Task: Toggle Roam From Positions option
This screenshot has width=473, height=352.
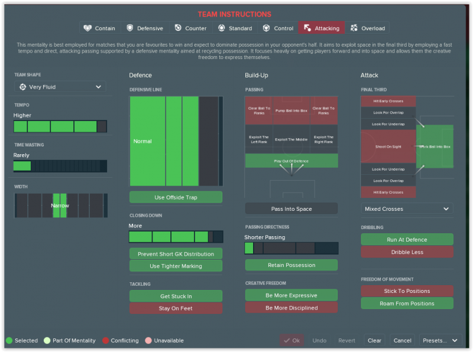Action: (x=407, y=304)
